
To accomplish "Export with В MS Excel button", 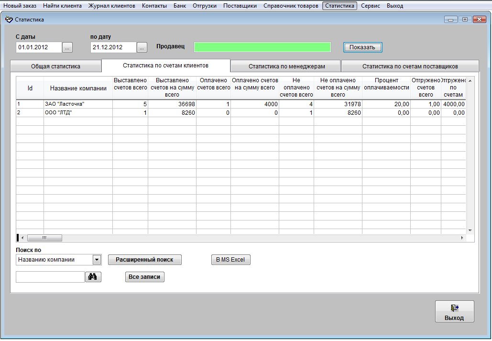I will tap(230, 260).
